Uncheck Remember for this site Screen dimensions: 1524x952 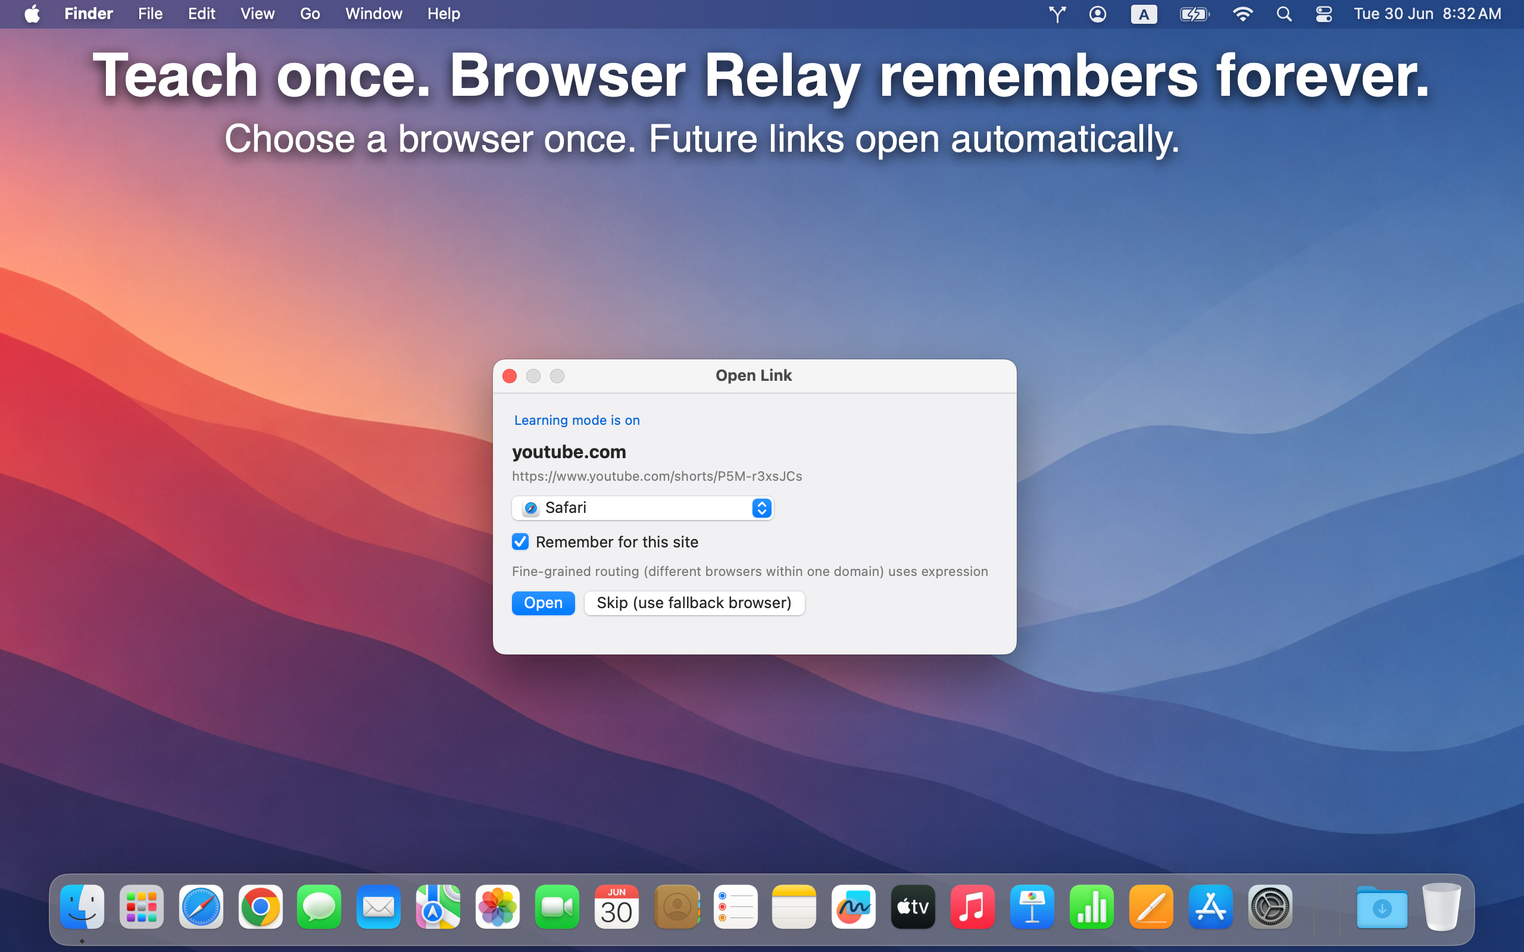click(520, 541)
